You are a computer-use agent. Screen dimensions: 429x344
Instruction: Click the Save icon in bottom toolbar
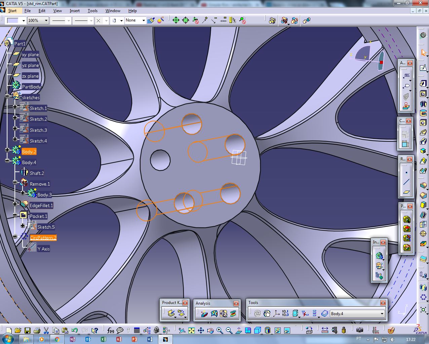click(x=28, y=331)
